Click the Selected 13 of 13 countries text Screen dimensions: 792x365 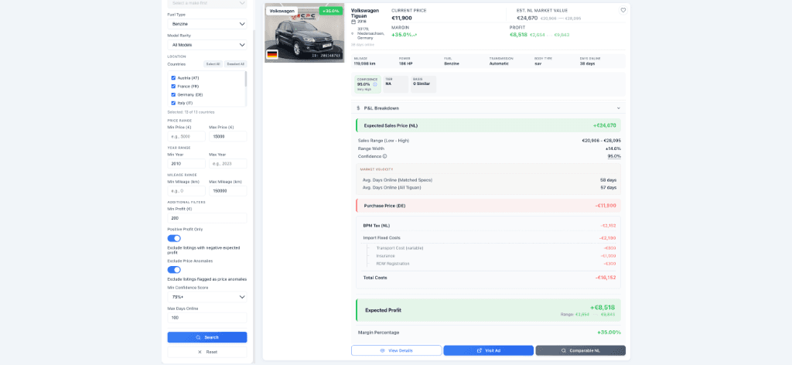[191, 112]
